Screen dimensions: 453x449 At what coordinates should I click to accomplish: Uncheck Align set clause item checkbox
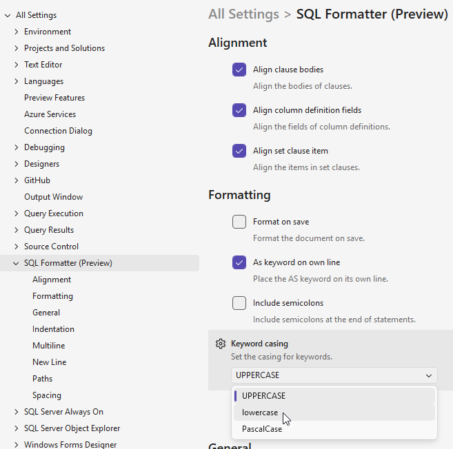(x=239, y=151)
